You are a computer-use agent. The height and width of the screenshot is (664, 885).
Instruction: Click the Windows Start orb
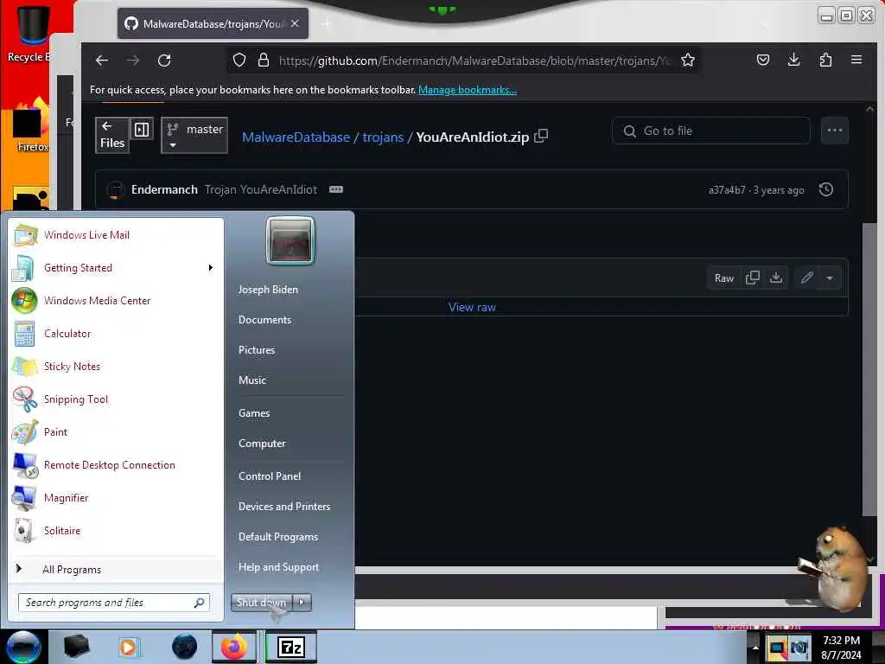tap(23, 647)
